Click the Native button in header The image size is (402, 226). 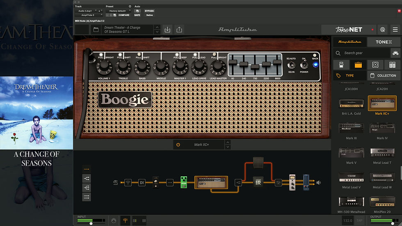tap(149, 15)
